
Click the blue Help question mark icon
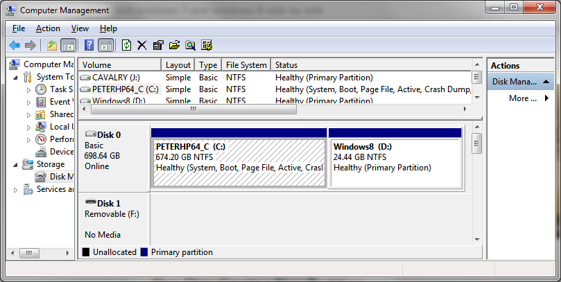tap(89, 46)
